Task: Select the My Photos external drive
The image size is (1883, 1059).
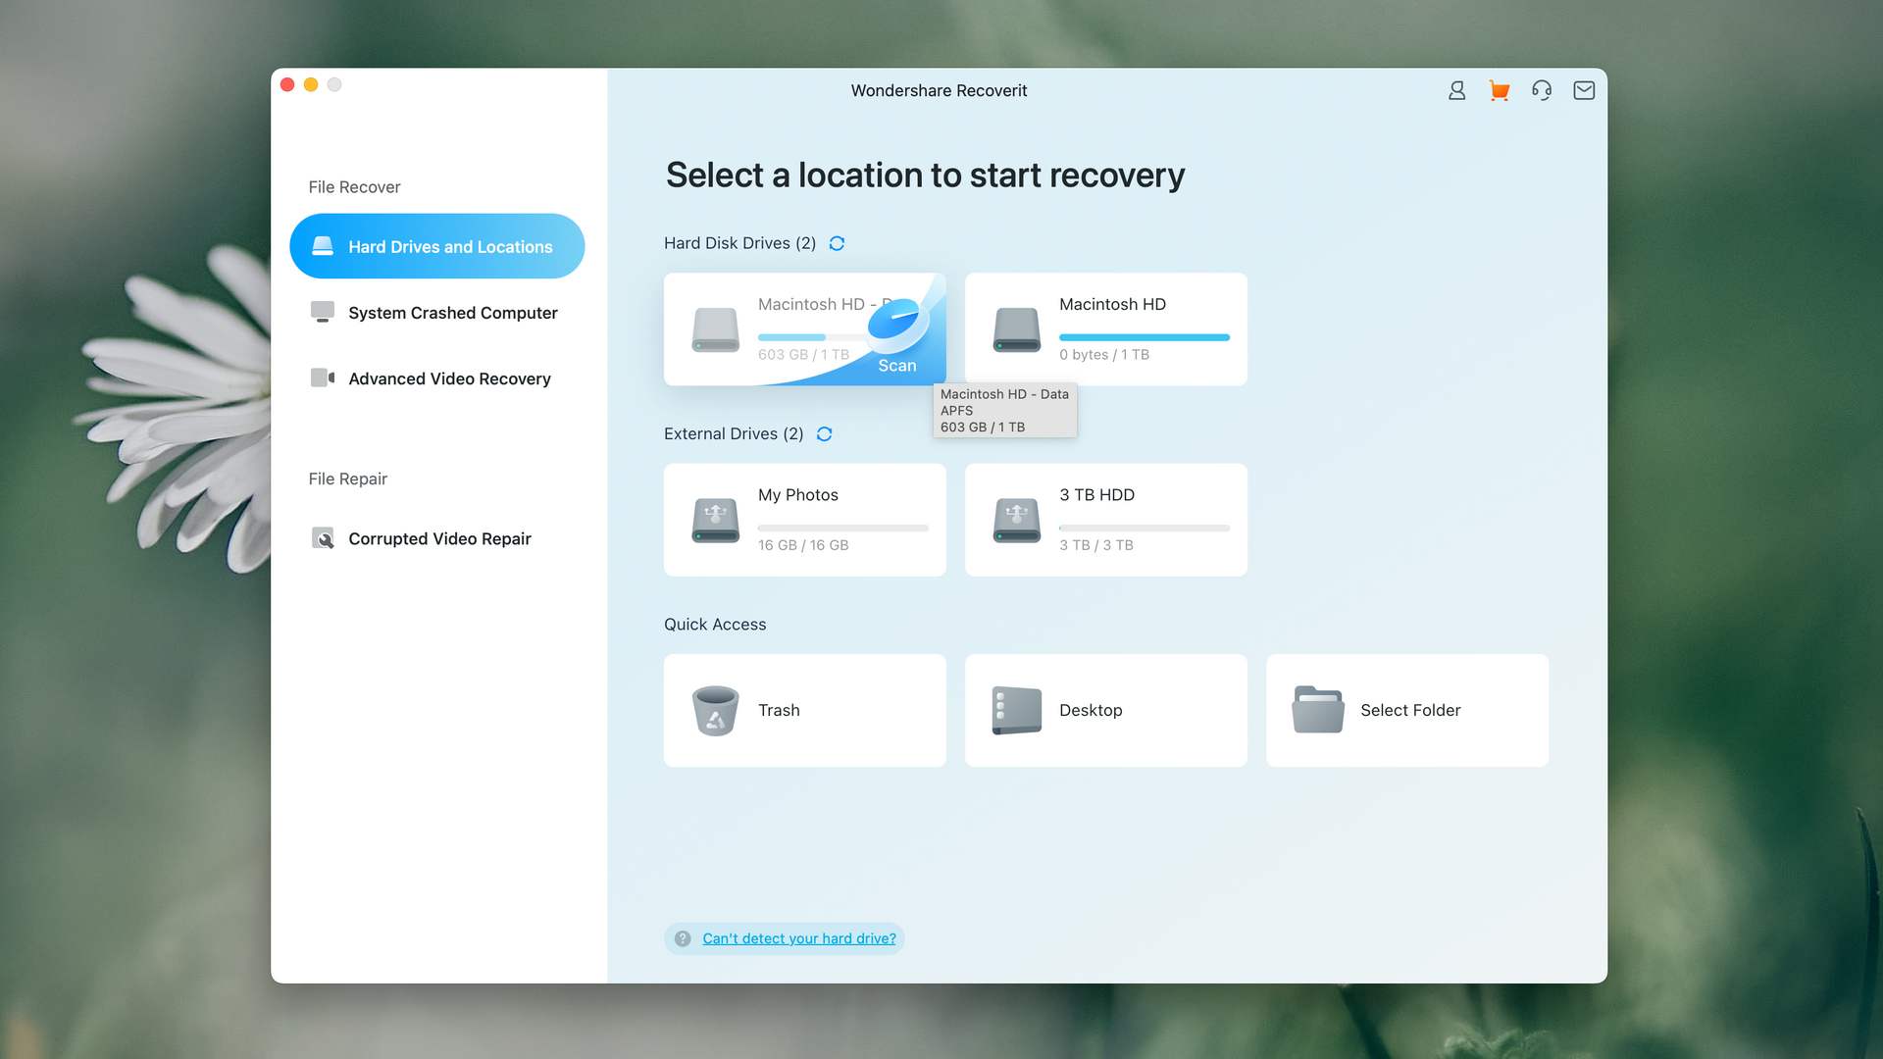Action: pyautogui.click(x=804, y=520)
